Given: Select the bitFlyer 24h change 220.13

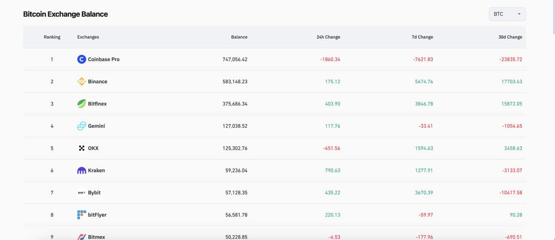Looking at the screenshot, I should (333, 214).
